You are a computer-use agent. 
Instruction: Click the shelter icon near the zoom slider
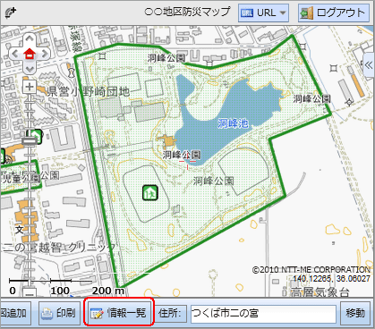(36, 136)
